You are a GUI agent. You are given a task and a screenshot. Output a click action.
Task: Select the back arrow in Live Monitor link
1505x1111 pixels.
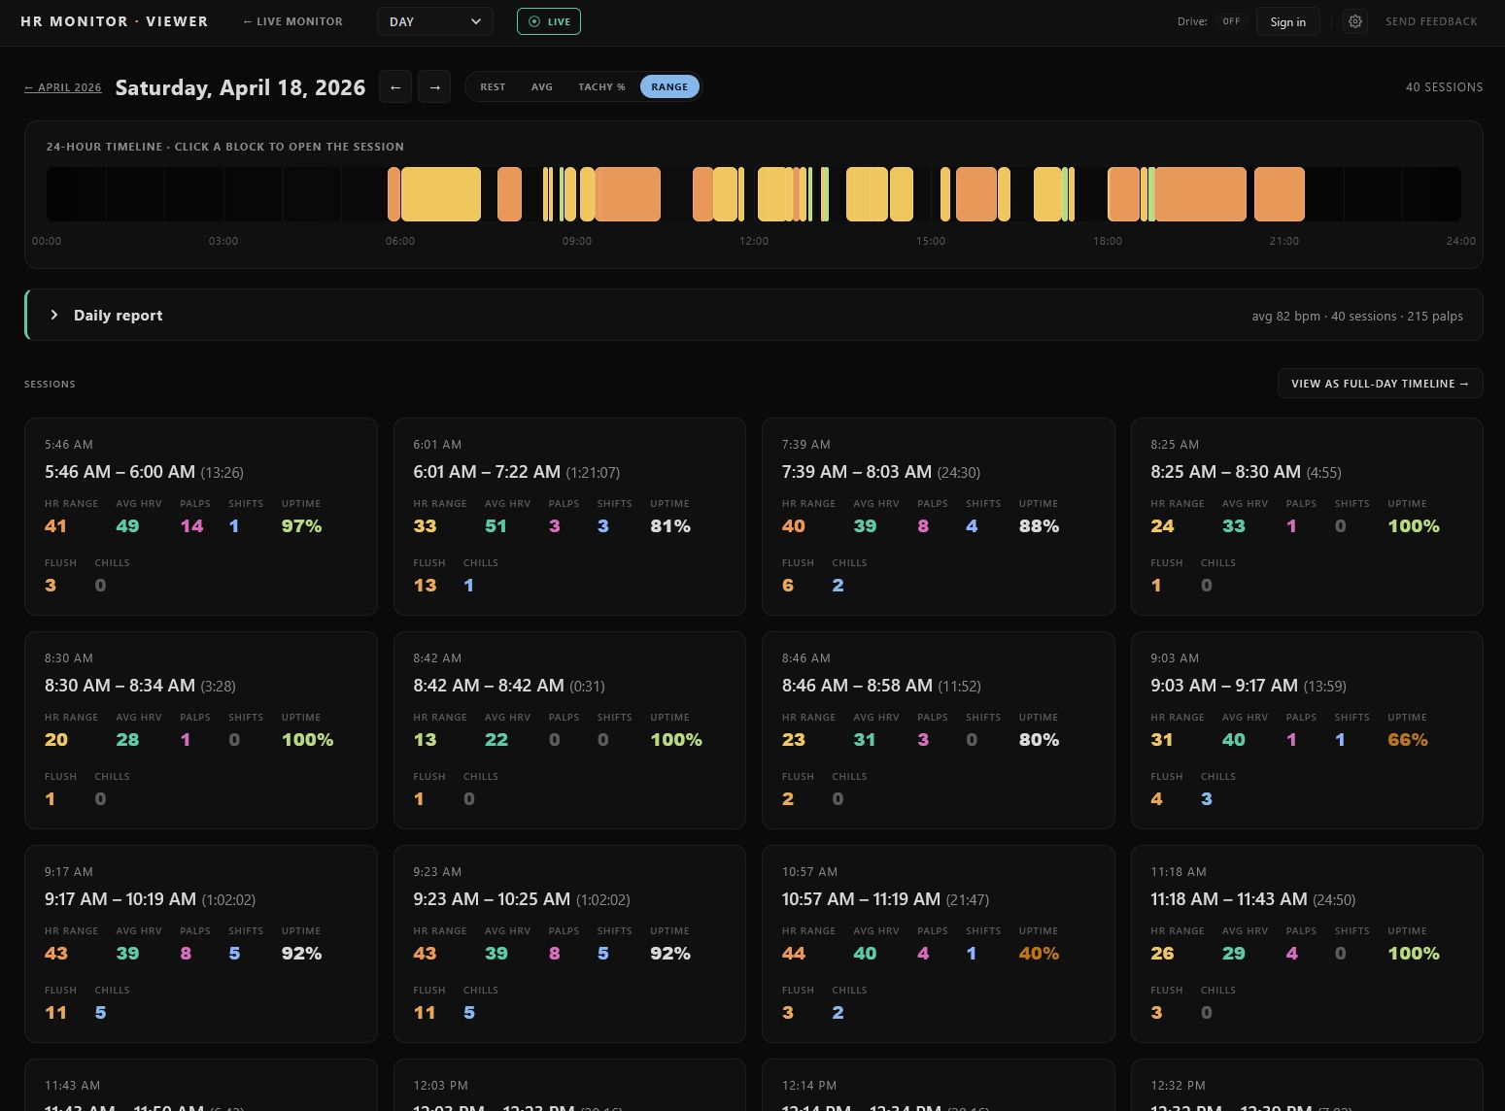pyautogui.click(x=246, y=20)
